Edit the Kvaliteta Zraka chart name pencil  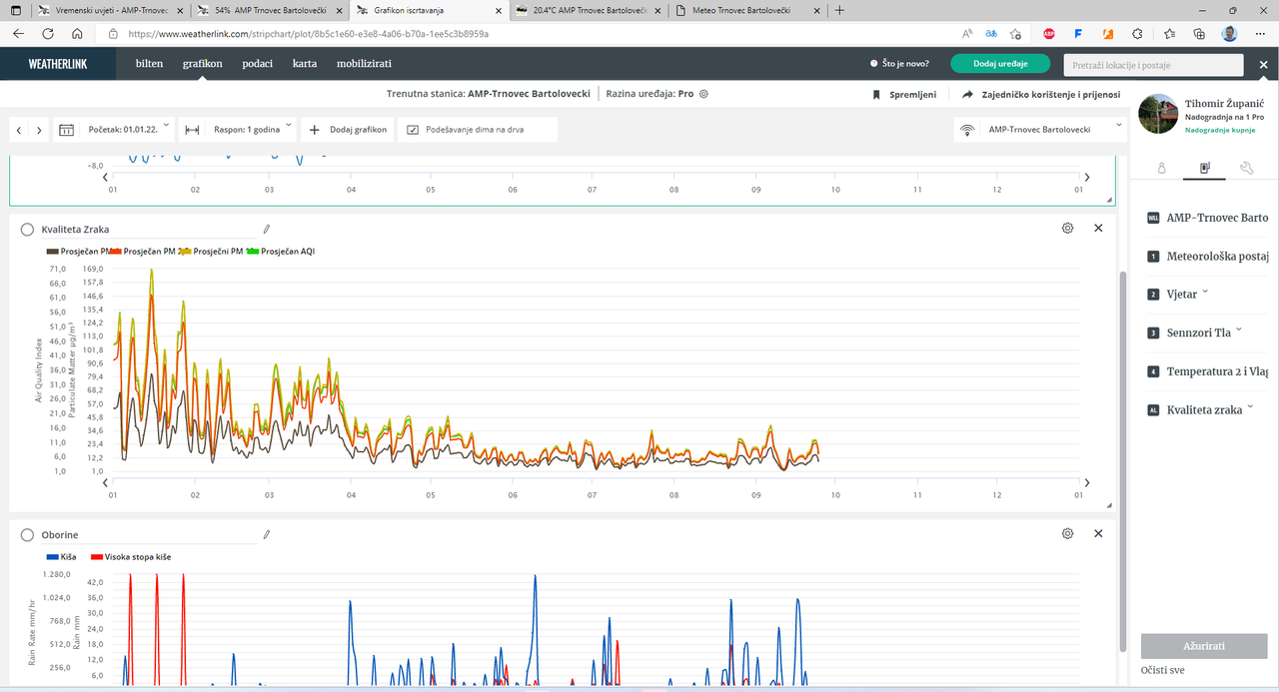pyautogui.click(x=267, y=229)
